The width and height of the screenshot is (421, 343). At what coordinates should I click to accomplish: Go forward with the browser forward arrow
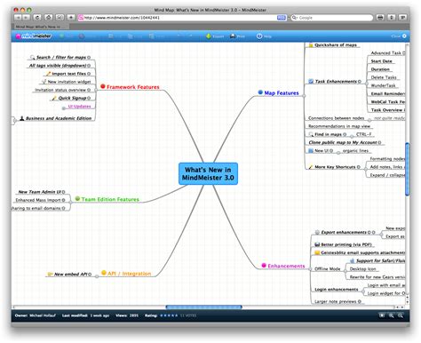coord(26,18)
